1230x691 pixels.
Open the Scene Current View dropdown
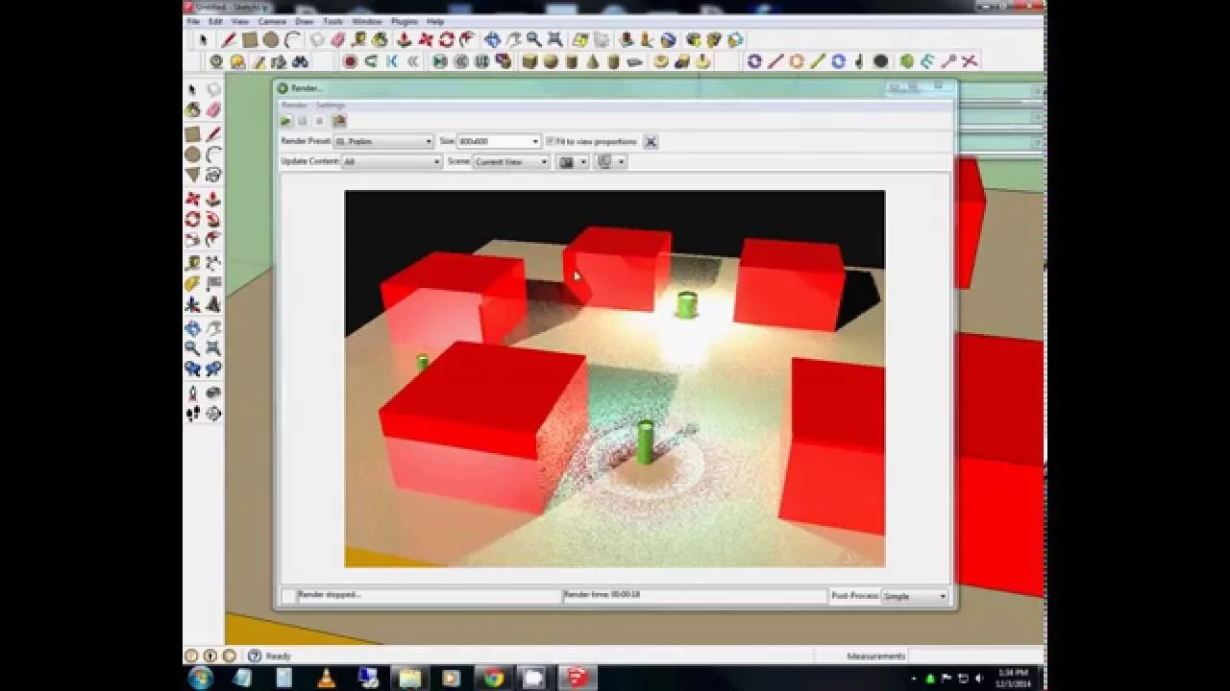pos(510,161)
